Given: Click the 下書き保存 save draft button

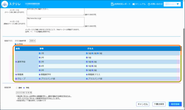Looking at the screenshot, I should 159,104.
